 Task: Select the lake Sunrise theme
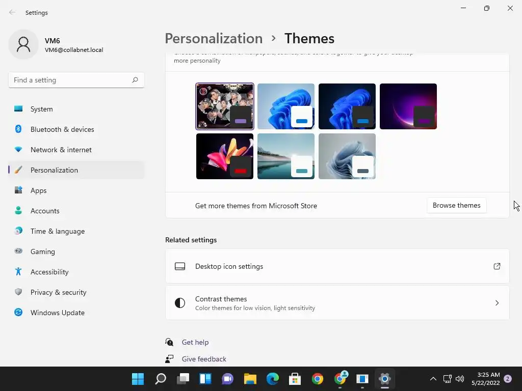point(286,156)
